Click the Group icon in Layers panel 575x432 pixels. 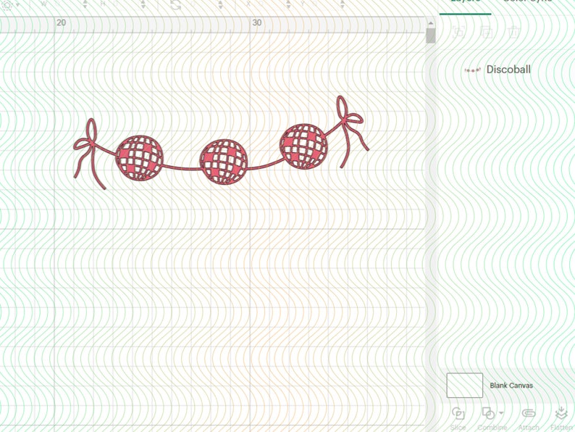coord(458,33)
